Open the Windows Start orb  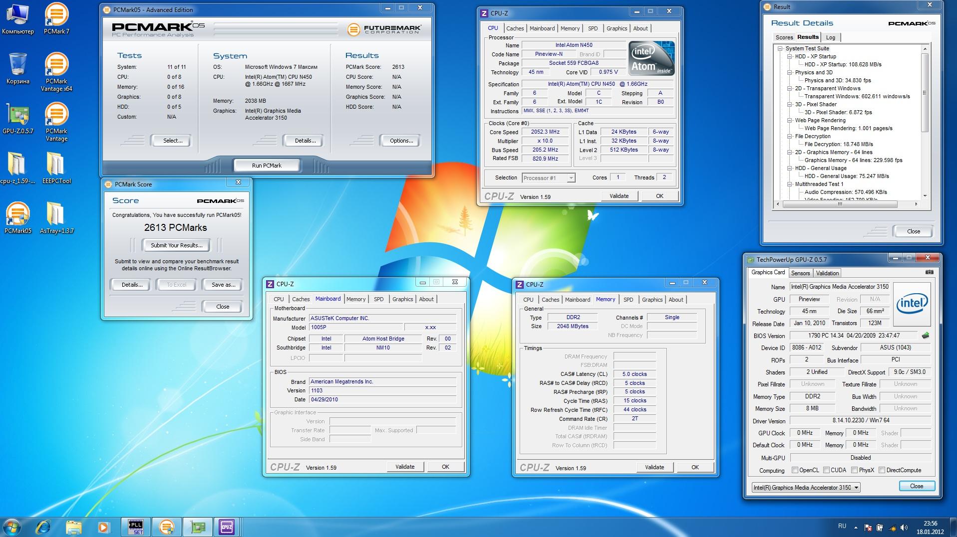click(12, 527)
